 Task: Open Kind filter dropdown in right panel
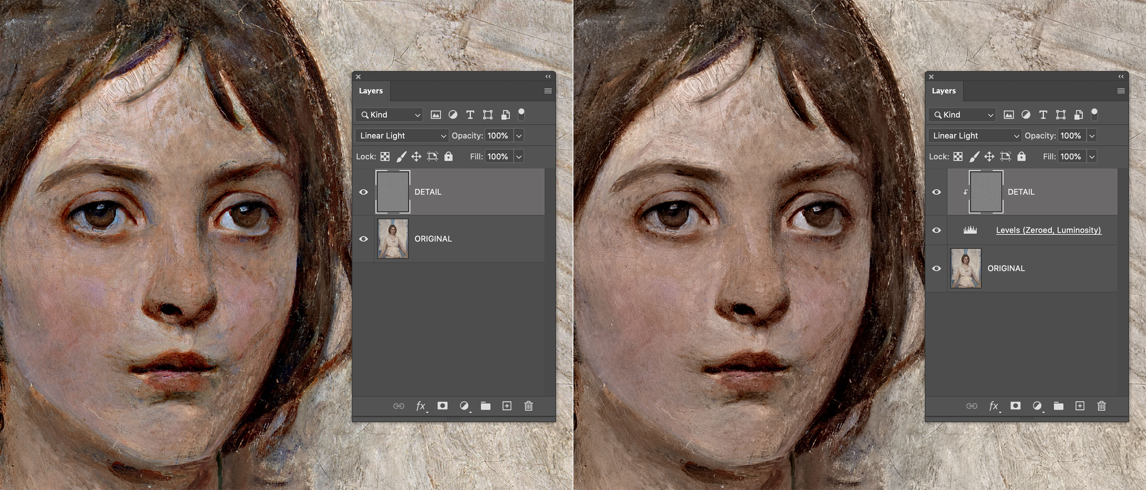(962, 115)
